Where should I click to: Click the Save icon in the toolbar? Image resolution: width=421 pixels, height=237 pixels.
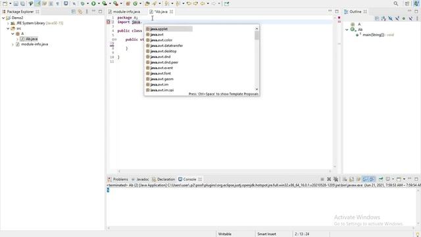pos(16,3)
